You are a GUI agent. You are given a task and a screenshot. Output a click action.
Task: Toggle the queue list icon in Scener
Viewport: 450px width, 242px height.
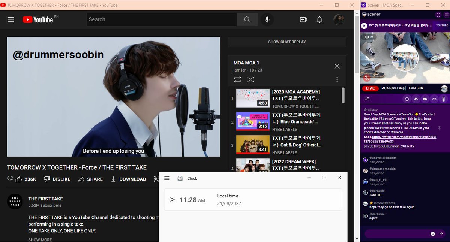coord(367,99)
